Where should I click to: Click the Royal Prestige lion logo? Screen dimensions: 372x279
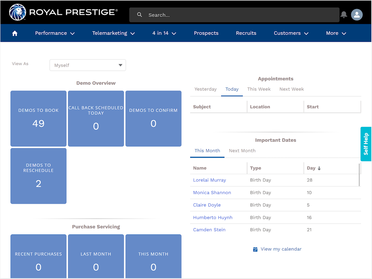click(x=17, y=13)
